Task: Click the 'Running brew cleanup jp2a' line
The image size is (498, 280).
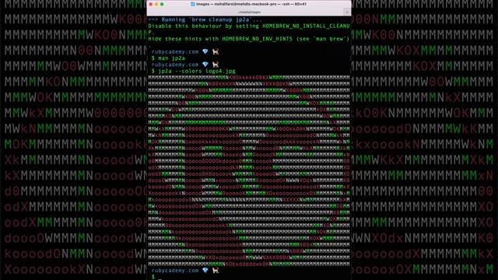Action: coord(205,19)
